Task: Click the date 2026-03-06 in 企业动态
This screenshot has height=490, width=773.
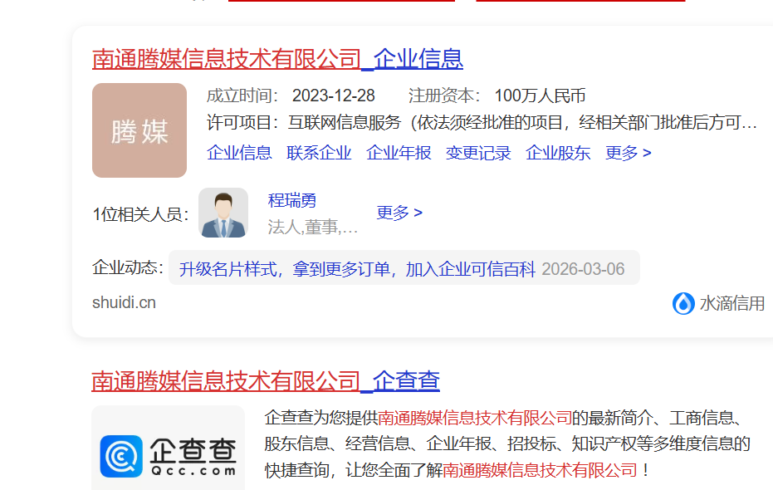Action: [x=584, y=267]
